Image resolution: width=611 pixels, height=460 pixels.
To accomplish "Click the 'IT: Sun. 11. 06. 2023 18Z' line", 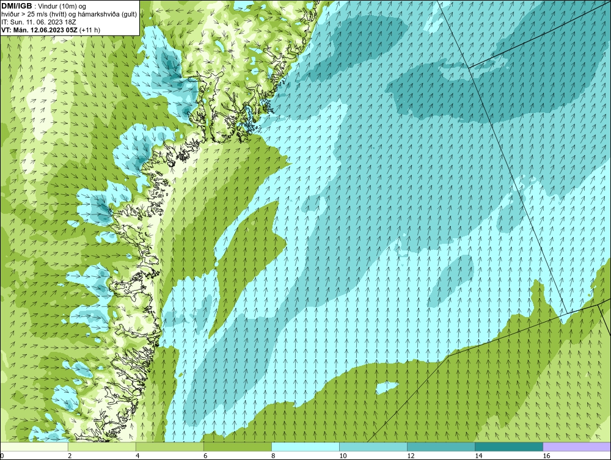I will (38, 22).
